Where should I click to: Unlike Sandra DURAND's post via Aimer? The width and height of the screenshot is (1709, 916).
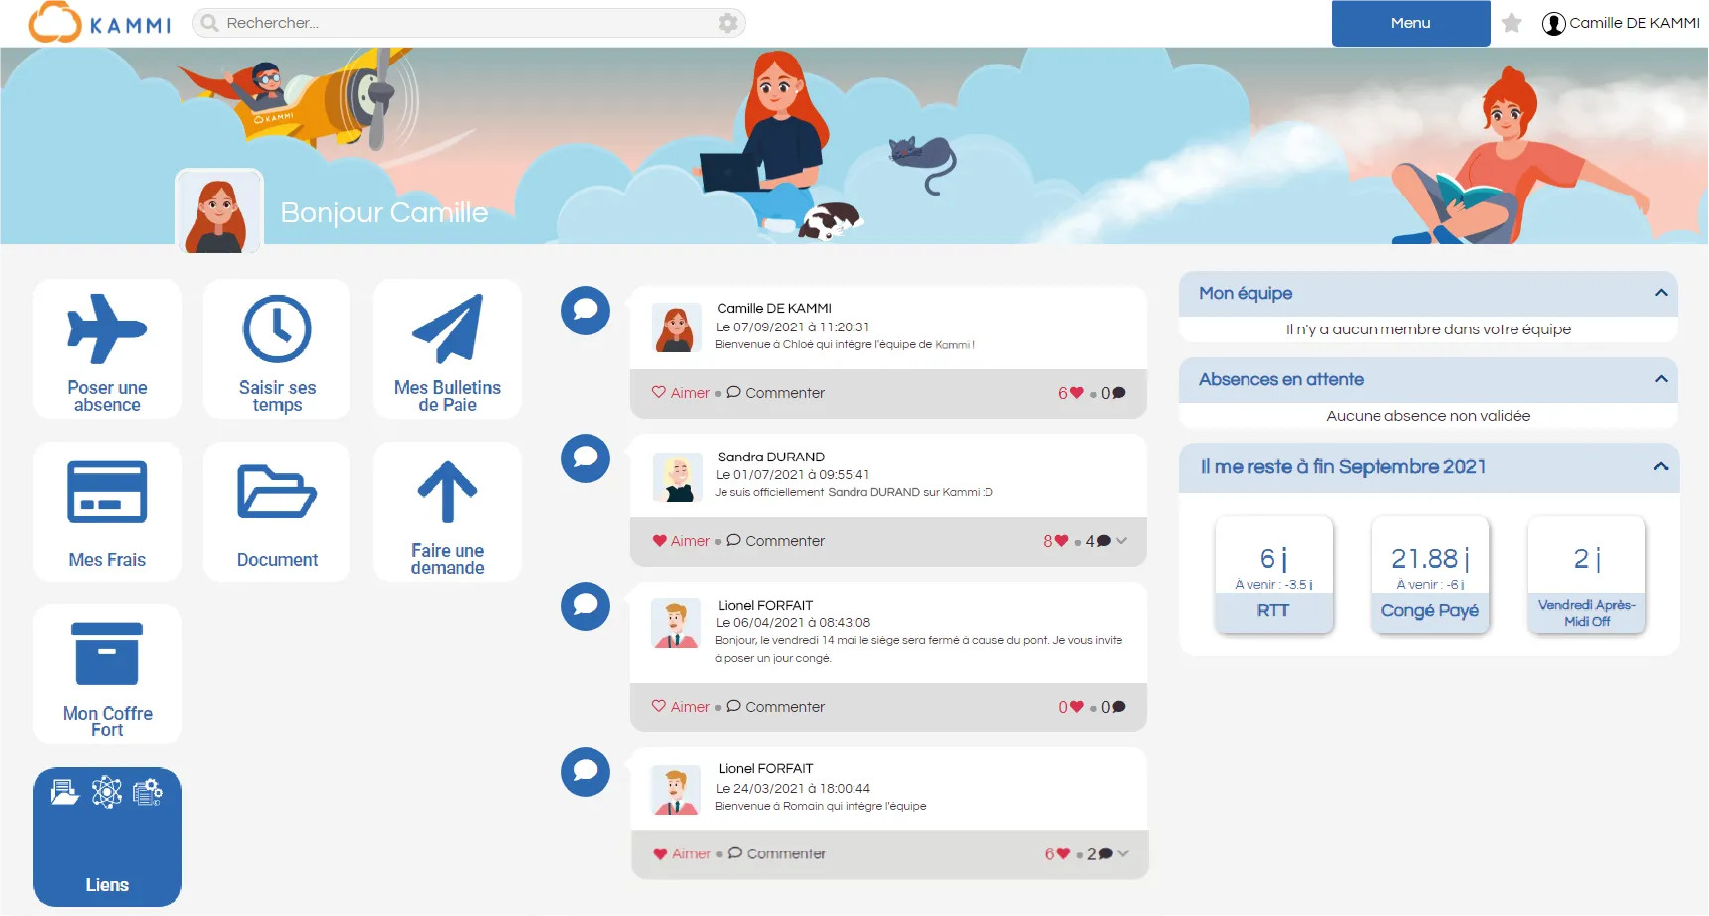click(x=681, y=541)
